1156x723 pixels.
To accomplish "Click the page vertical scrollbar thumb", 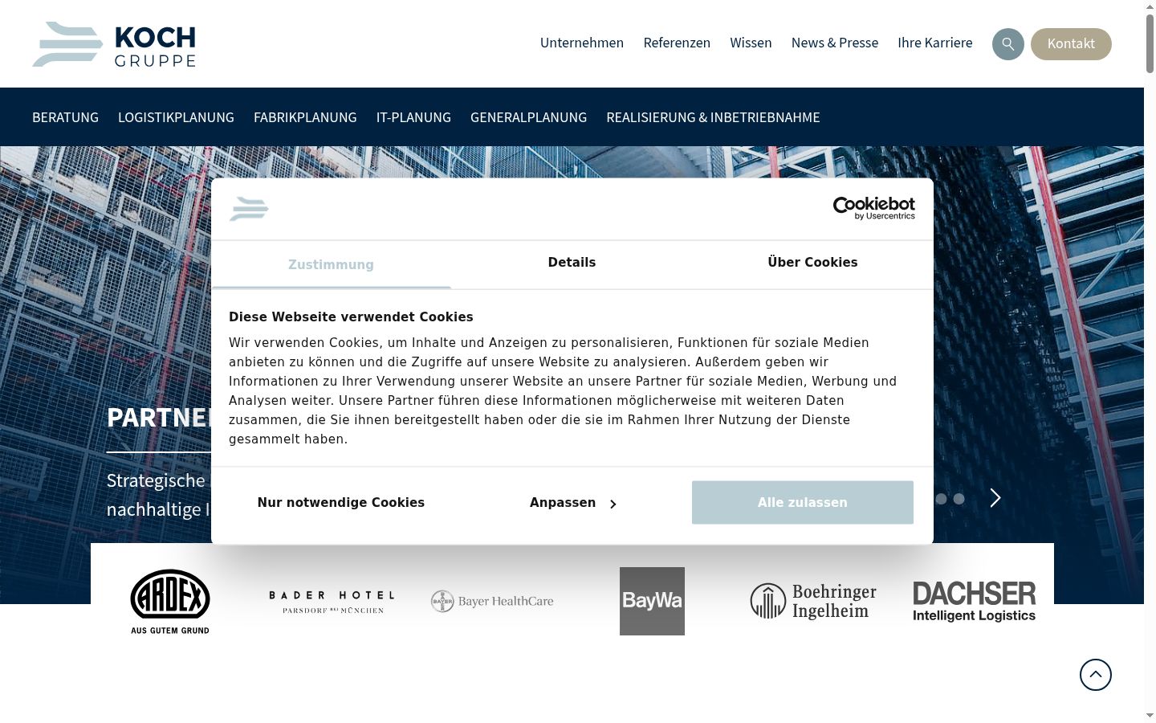I will [x=1150, y=44].
